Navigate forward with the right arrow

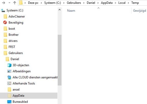[x=4, y=3]
